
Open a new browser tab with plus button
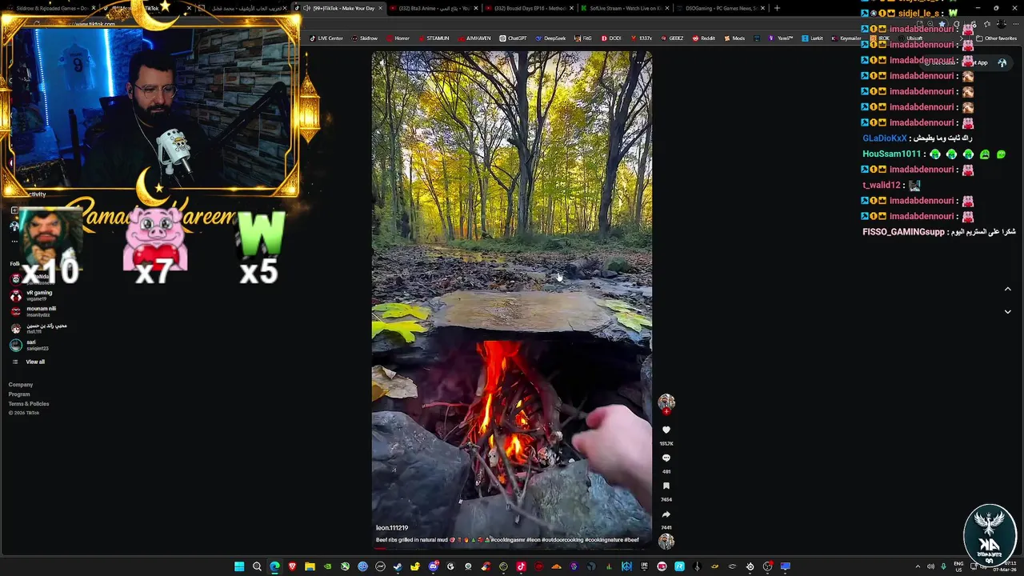click(777, 8)
